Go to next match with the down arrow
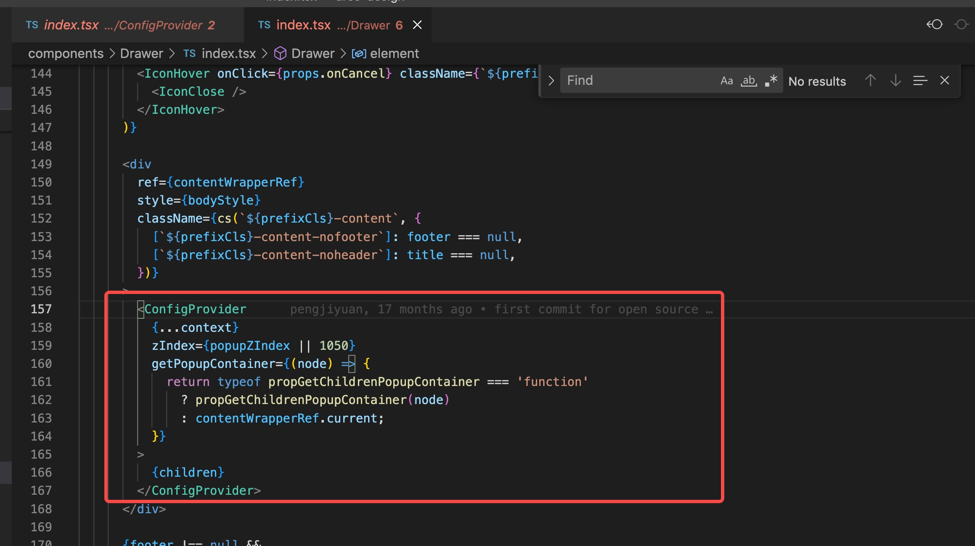The image size is (975, 546). (895, 80)
